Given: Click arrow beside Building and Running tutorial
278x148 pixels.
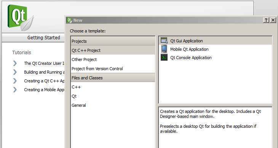Looking at the screenshot, I should pyautogui.click(x=15, y=72).
